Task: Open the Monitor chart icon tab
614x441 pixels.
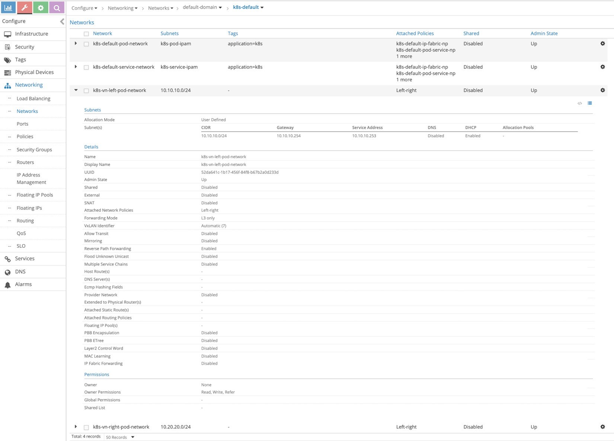Action: pos(8,7)
